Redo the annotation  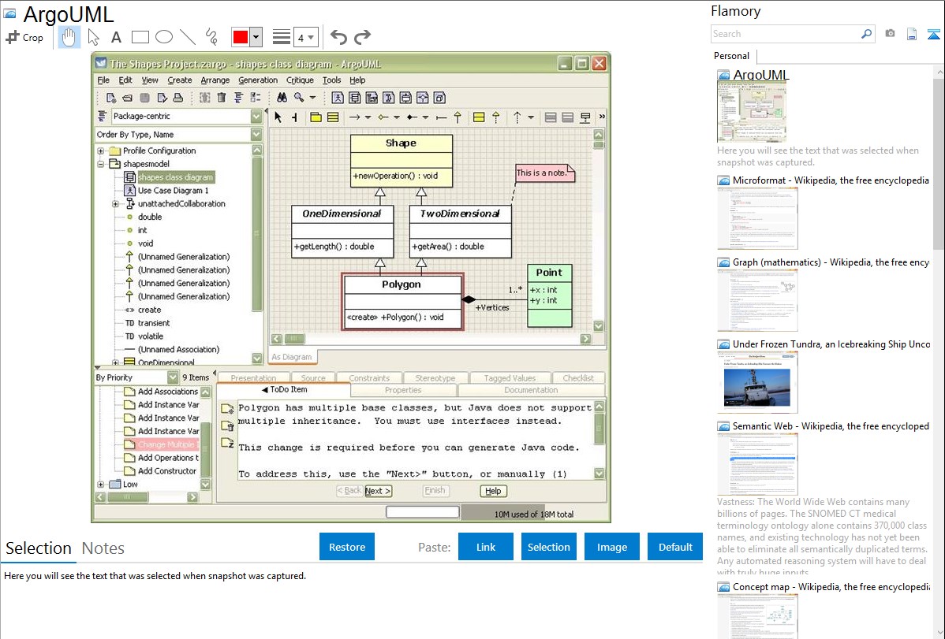(362, 37)
